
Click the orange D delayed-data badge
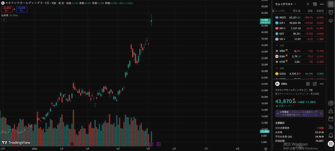tap(63, 3)
